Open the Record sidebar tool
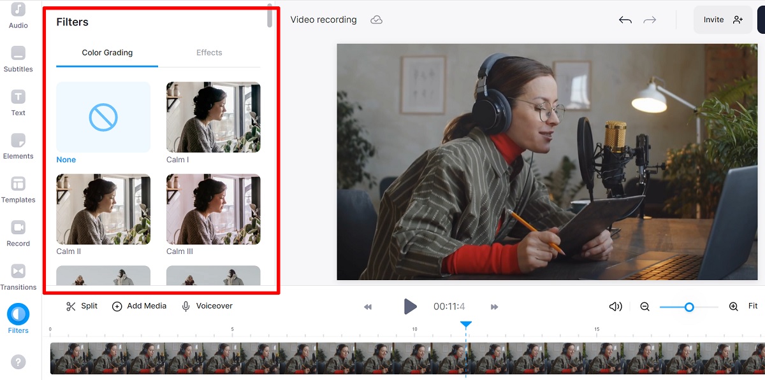Image resolution: width=765 pixels, height=380 pixels. (x=18, y=234)
